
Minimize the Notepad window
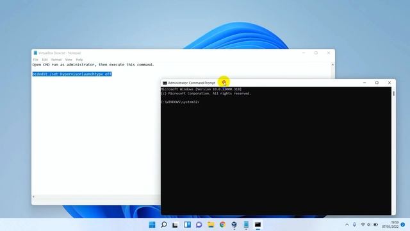tap(304, 53)
